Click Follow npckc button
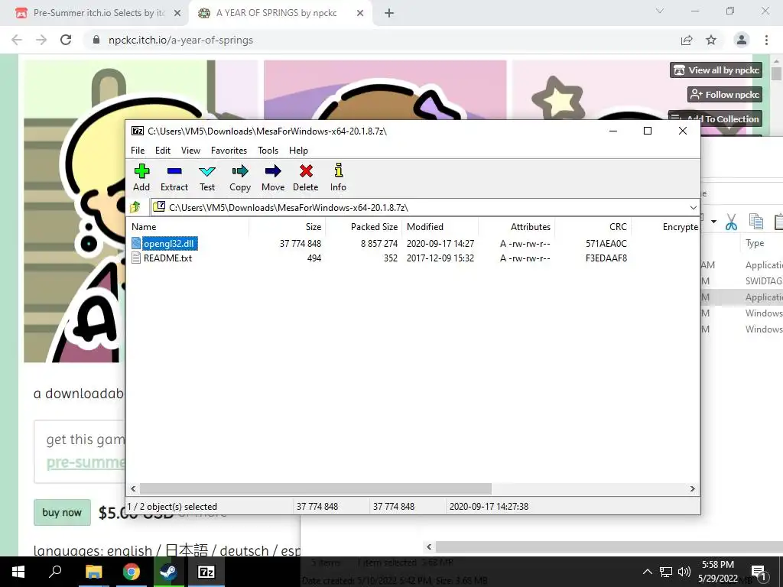Image resolution: width=783 pixels, height=587 pixels. [725, 94]
